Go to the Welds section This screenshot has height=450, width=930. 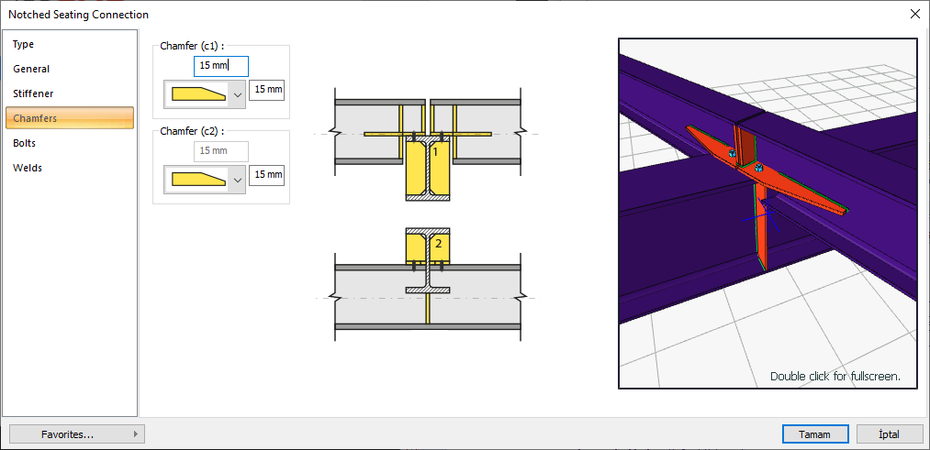[x=28, y=168]
